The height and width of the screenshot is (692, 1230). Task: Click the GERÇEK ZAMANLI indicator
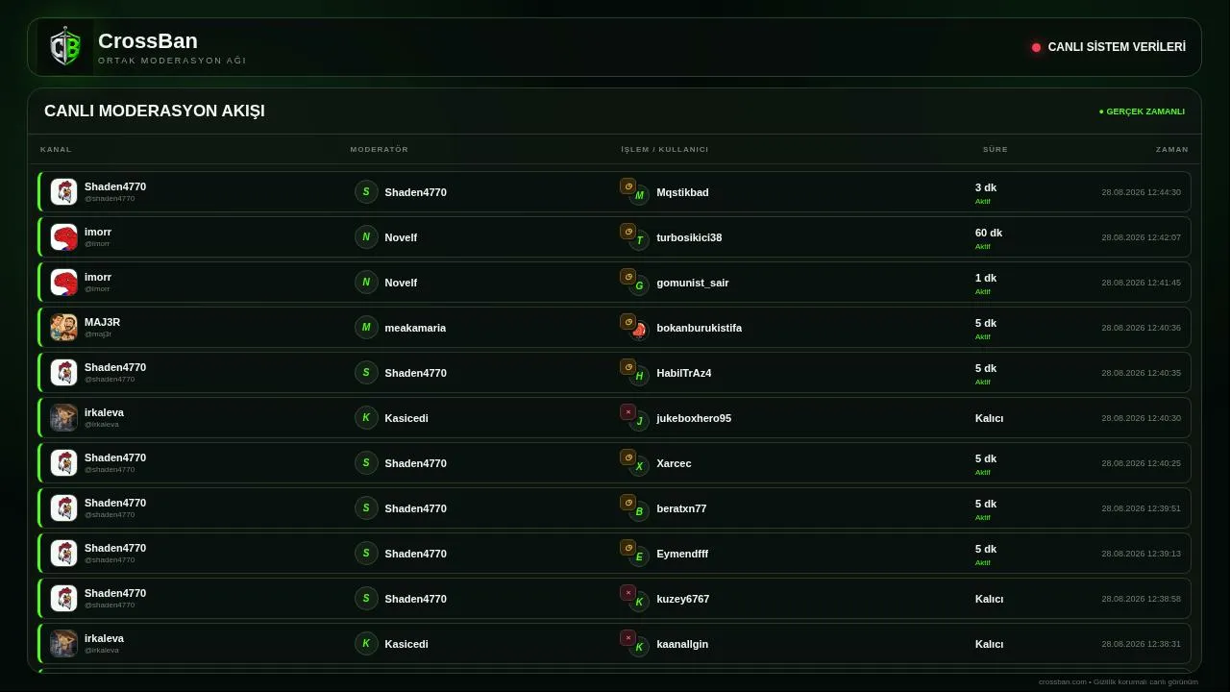[1142, 111]
